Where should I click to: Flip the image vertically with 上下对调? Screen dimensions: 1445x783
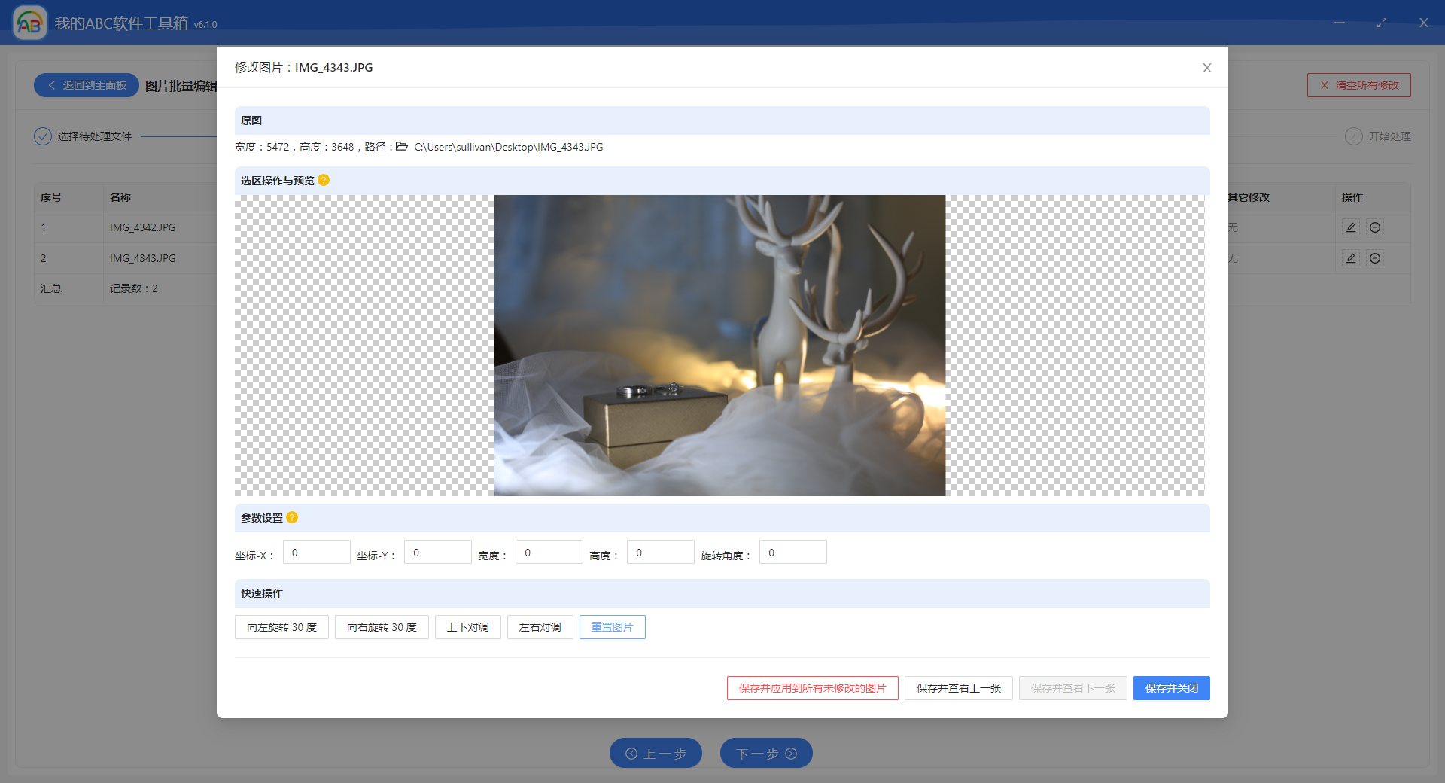point(467,627)
